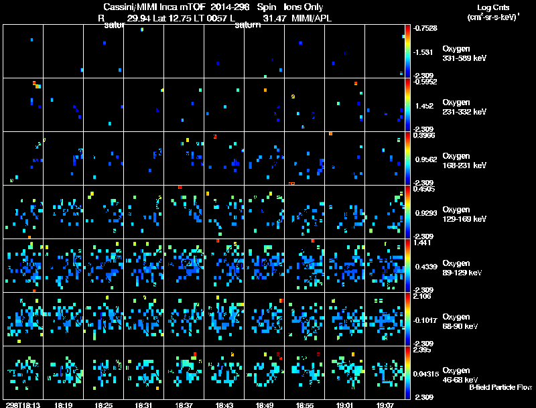Open the 89-129 keV panel at 18:43

(x=224, y=265)
